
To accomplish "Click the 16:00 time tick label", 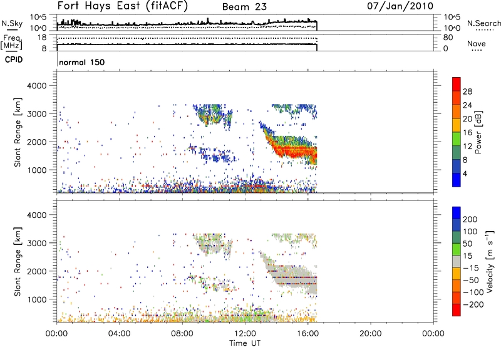I will click(307, 334).
